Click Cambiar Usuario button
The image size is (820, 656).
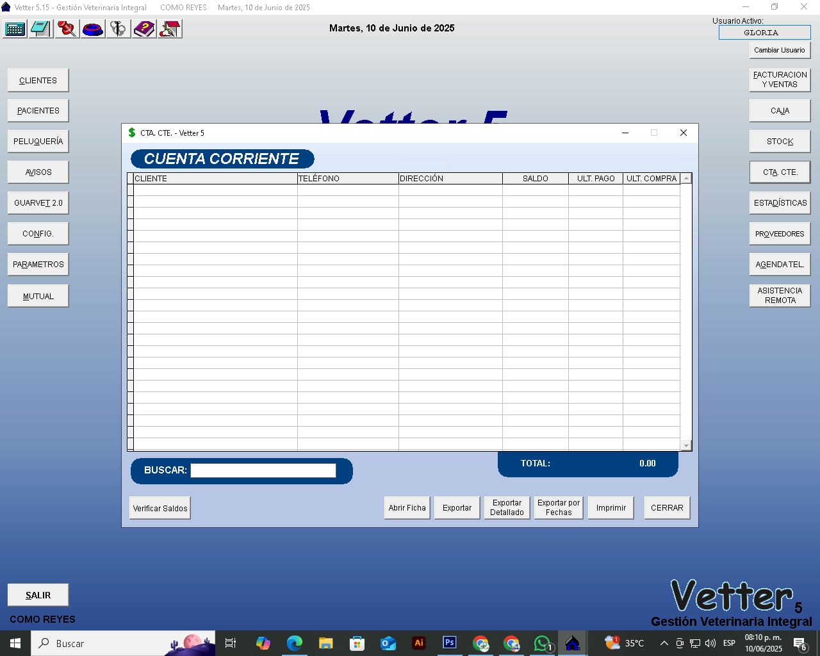click(780, 50)
